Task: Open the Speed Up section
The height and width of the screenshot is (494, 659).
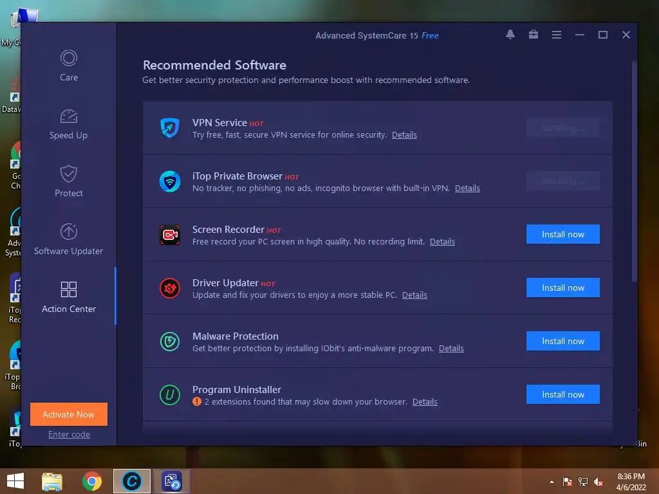Action: pos(68,124)
